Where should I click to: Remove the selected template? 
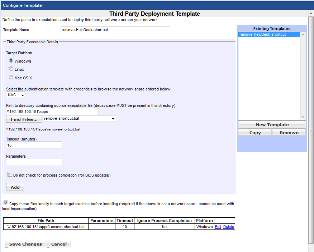click(289, 133)
